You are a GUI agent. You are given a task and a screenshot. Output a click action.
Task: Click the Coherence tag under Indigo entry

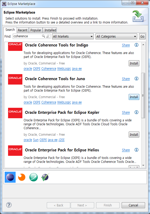[49, 69]
